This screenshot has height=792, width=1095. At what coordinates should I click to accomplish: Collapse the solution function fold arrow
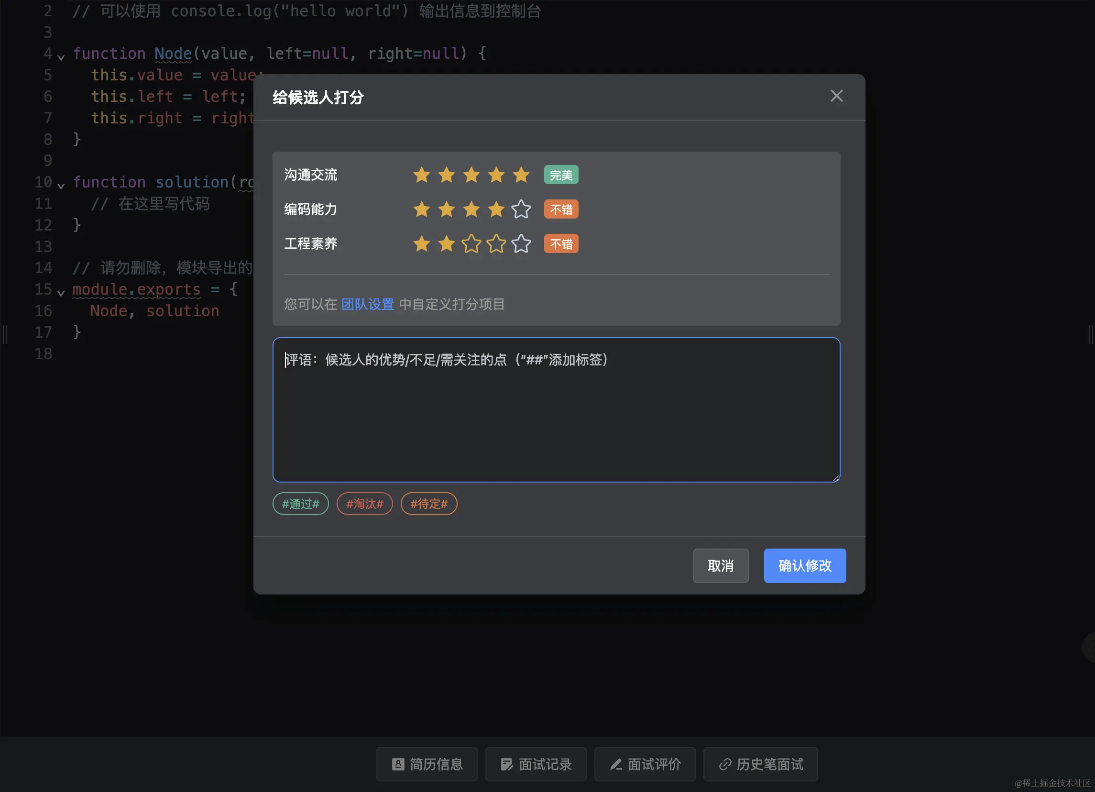coord(61,186)
